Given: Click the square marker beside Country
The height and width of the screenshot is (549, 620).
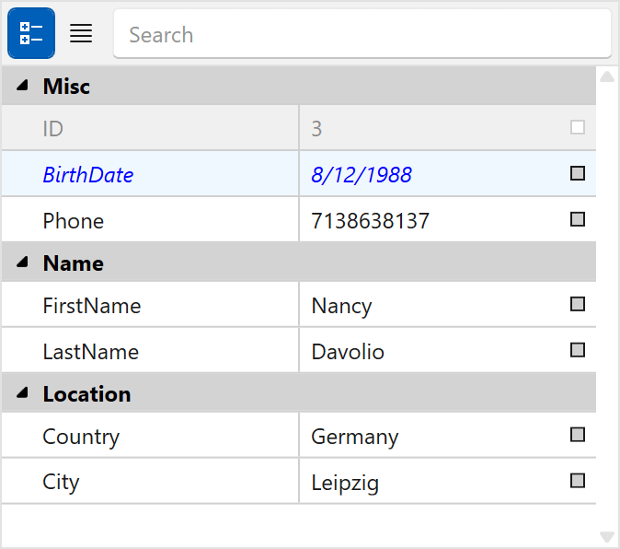Looking at the screenshot, I should tap(578, 435).
